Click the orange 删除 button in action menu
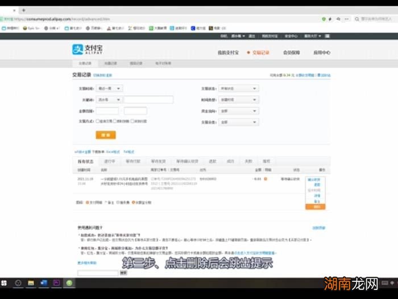The width and height of the screenshot is (398, 299). [x=316, y=207]
